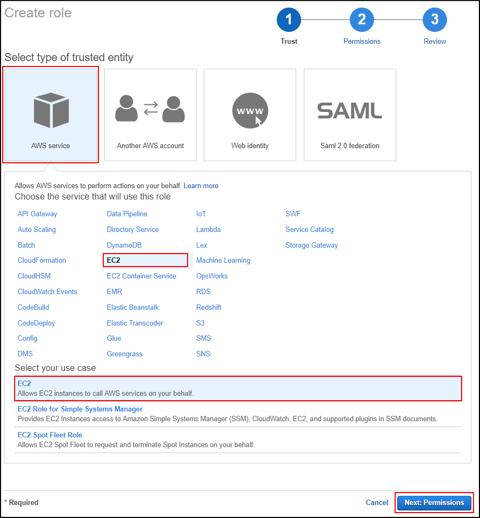This screenshot has height=518, width=480.
Task: Choose CodeBuild service
Action: (34, 307)
